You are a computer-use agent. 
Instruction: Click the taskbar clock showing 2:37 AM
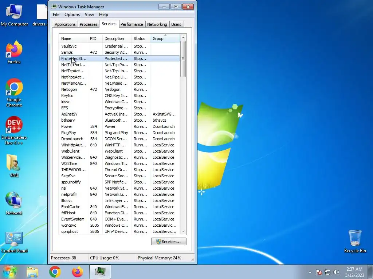[354, 272]
